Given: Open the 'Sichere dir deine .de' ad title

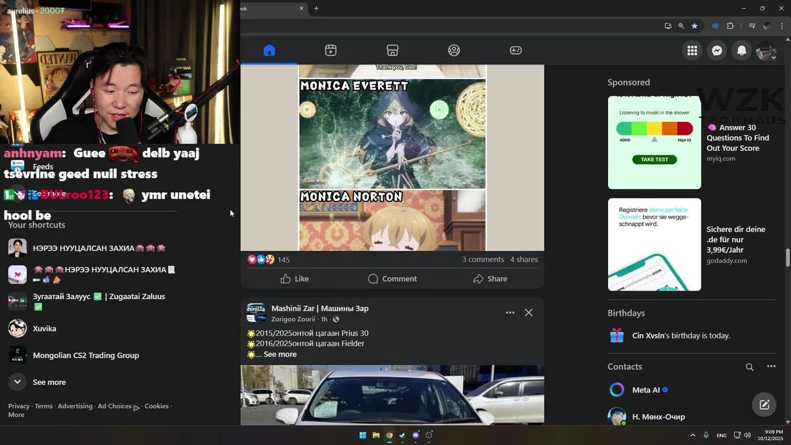Looking at the screenshot, I should pyautogui.click(x=736, y=240).
